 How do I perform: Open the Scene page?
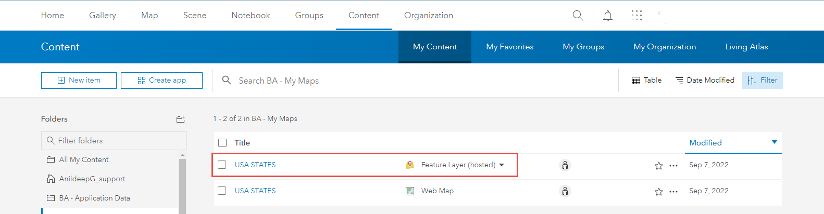(195, 16)
